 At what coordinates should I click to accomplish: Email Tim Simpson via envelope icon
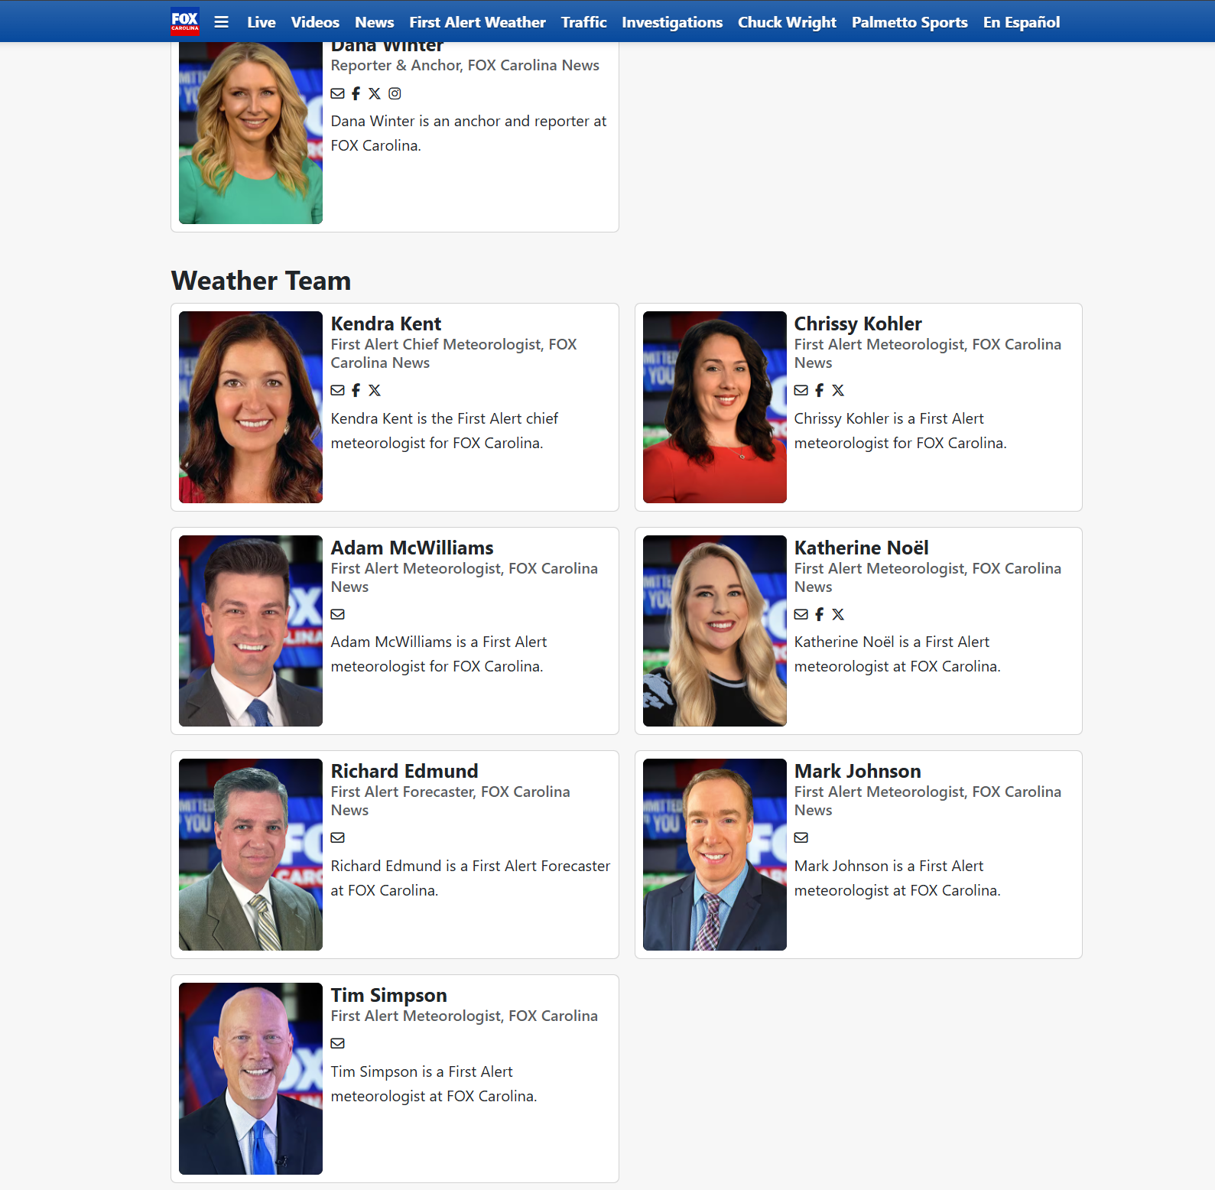click(337, 1043)
